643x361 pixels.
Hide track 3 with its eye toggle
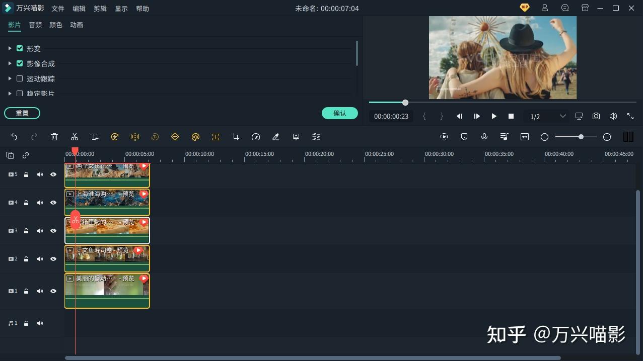53,231
